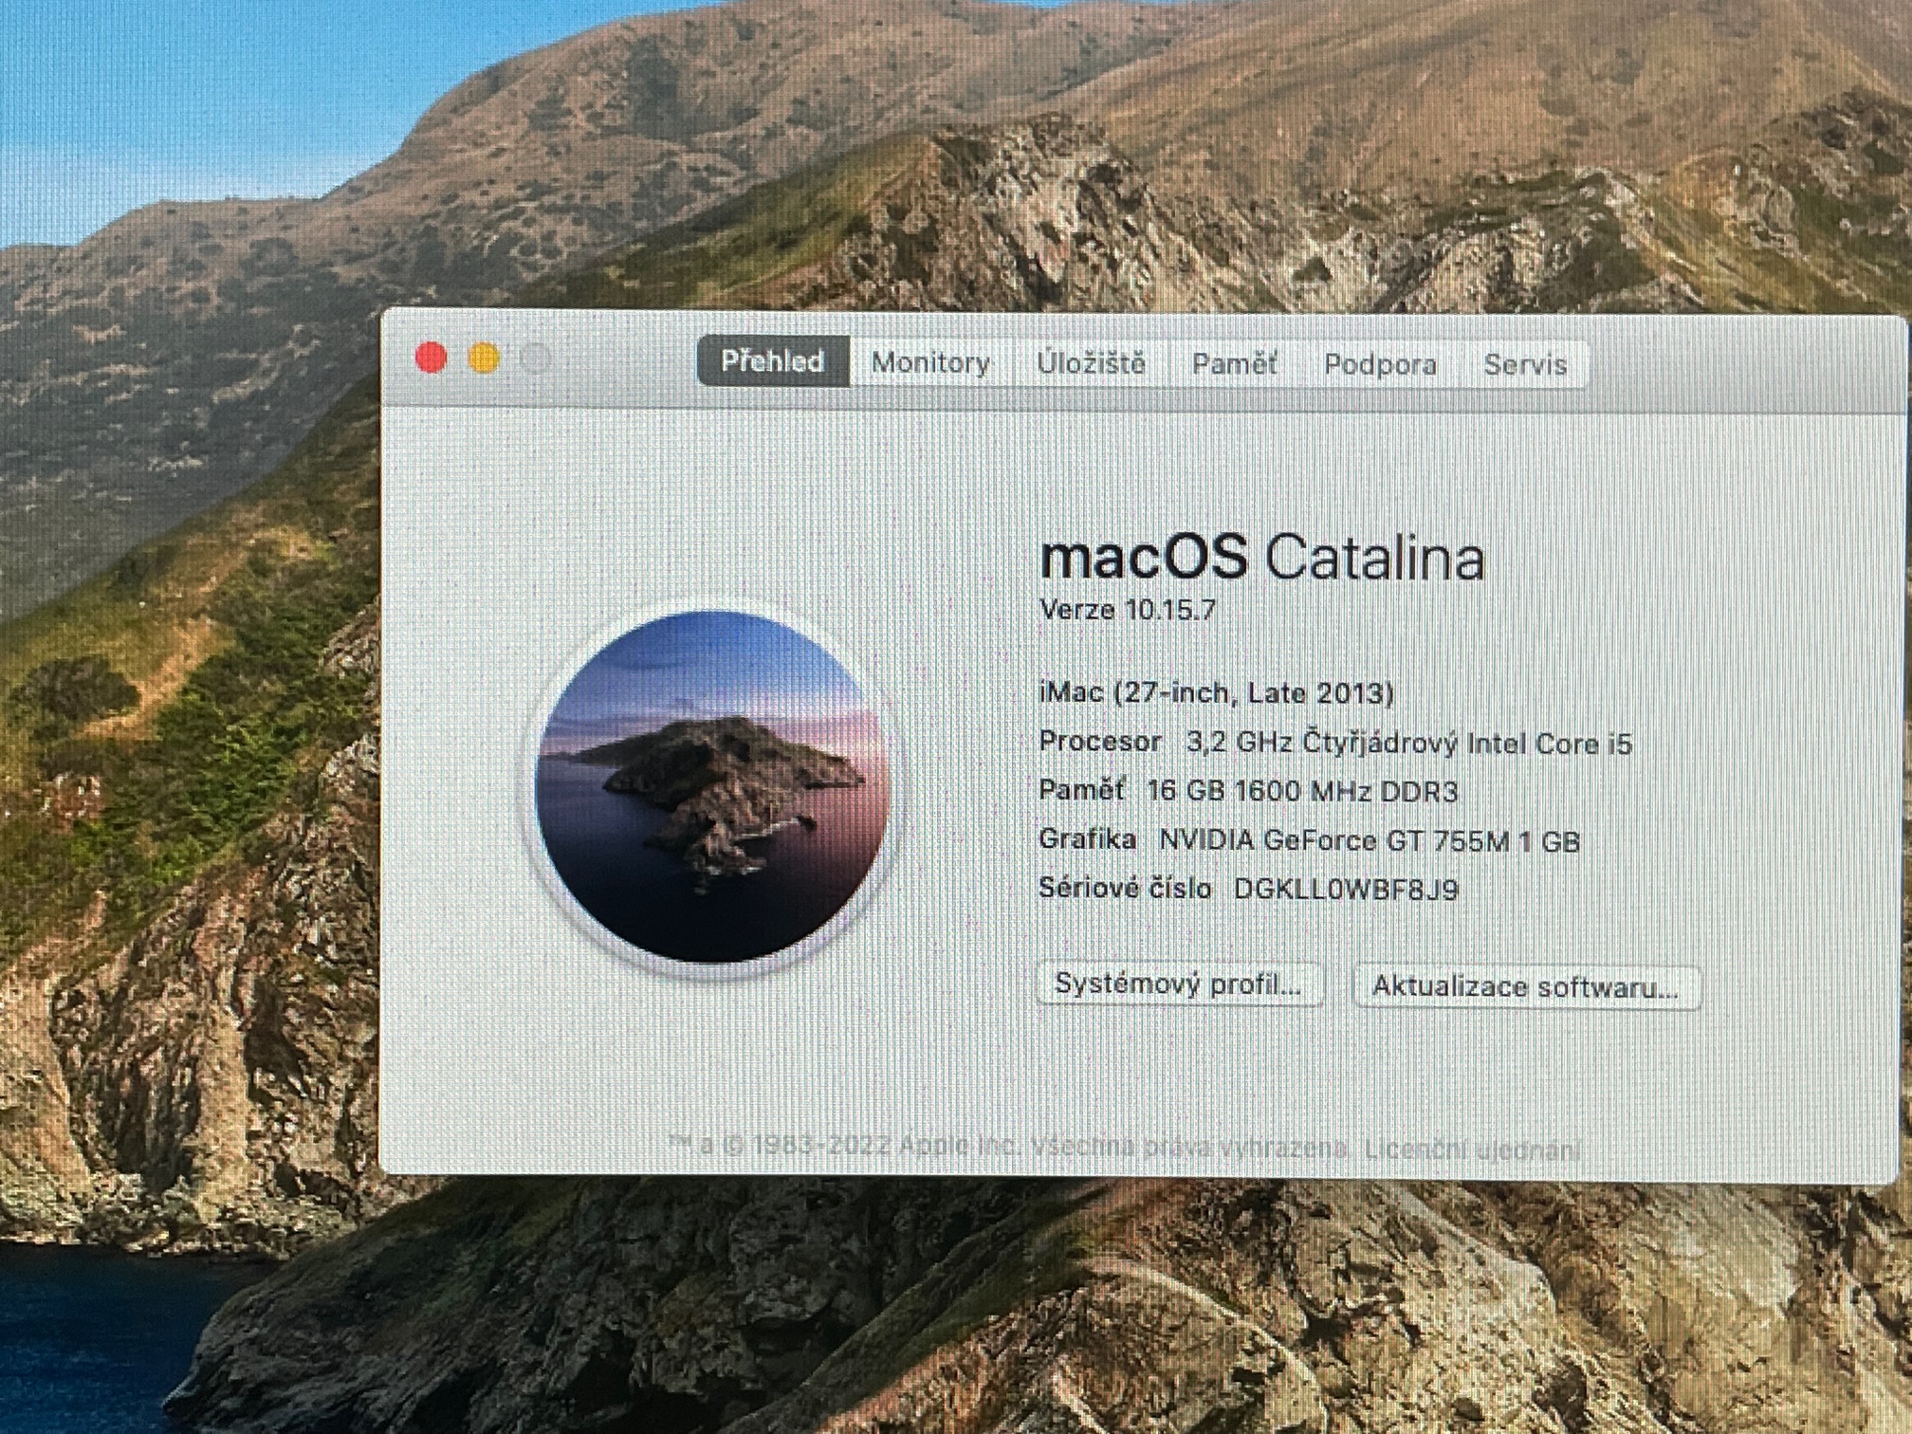
Task: Close the About This Mac window
Action: 432,358
